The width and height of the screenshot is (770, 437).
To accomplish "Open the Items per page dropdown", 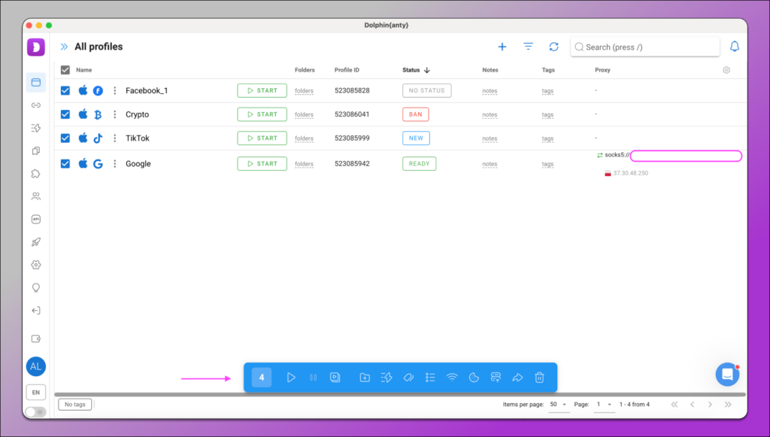I will tap(559, 405).
